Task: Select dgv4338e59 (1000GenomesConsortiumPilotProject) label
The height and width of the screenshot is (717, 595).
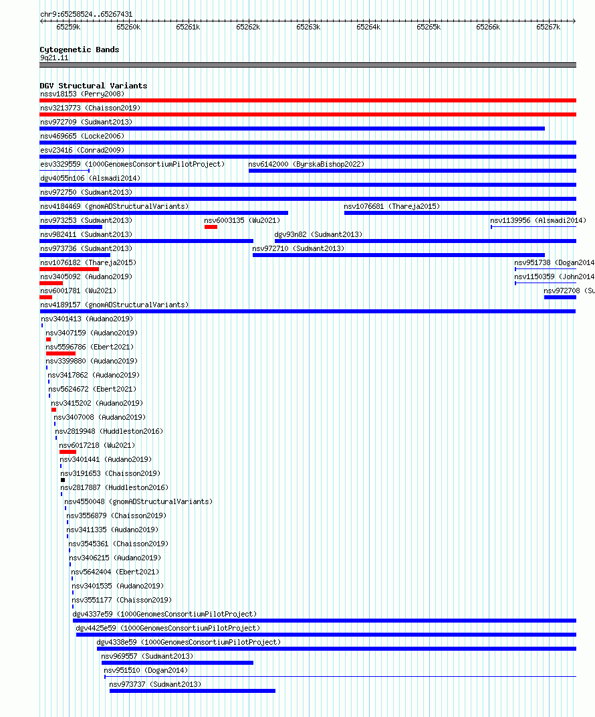Action: [189, 643]
